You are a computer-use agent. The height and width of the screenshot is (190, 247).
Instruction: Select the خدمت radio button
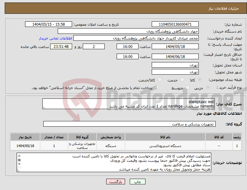pyautogui.click(x=182, y=80)
